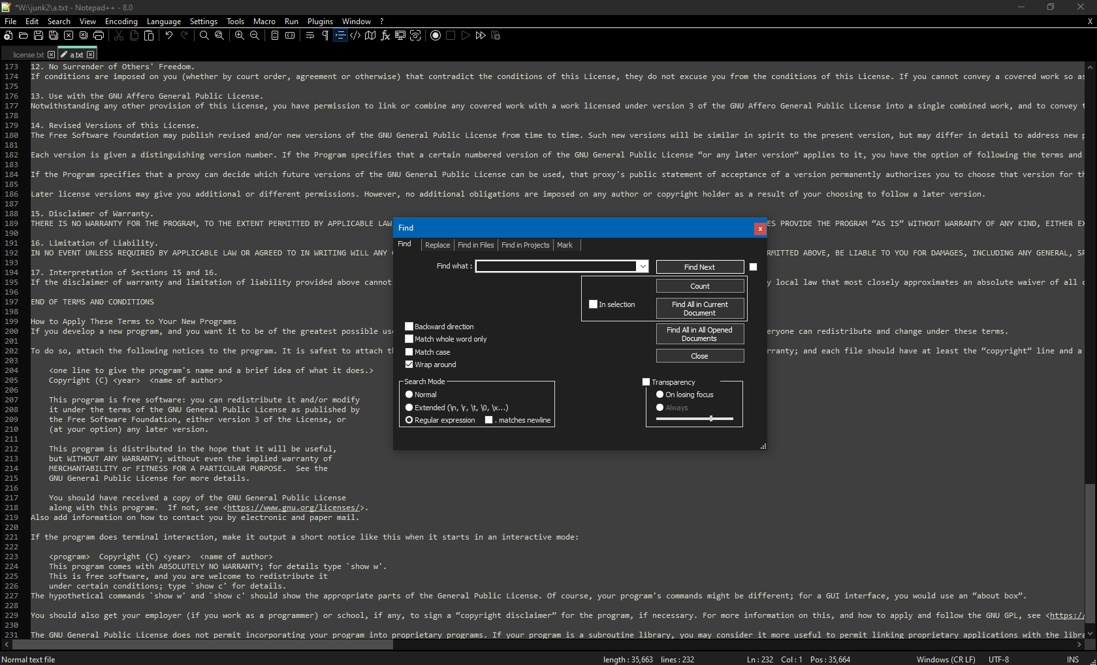Run macro multiple times icon
The image size is (1097, 665).
point(481,35)
